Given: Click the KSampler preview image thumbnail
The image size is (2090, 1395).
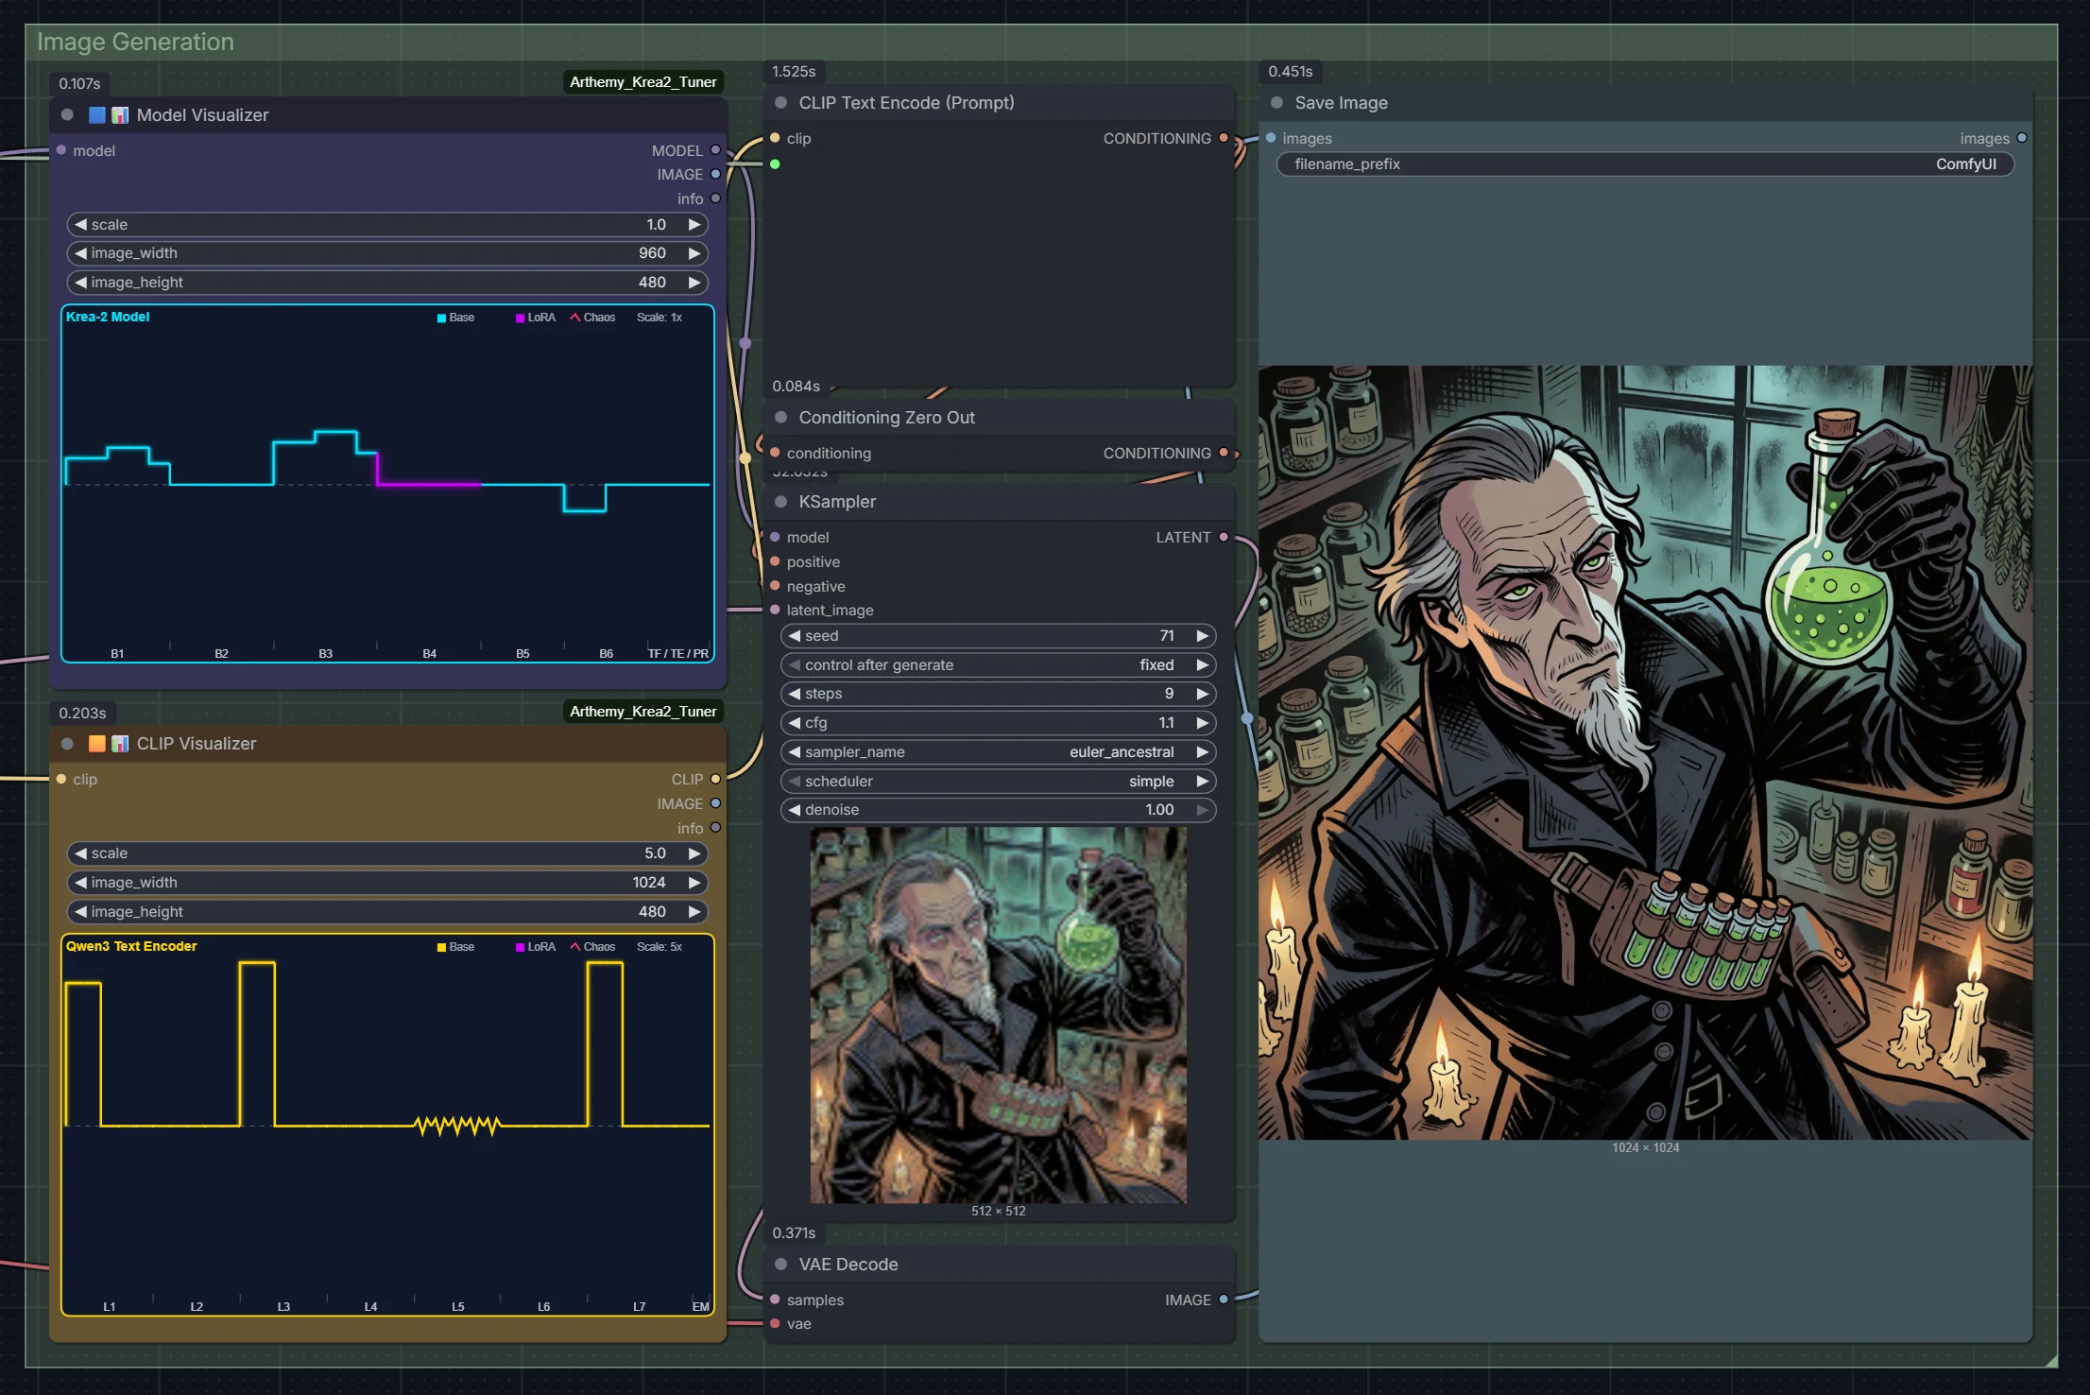Looking at the screenshot, I should pos(998,1015).
